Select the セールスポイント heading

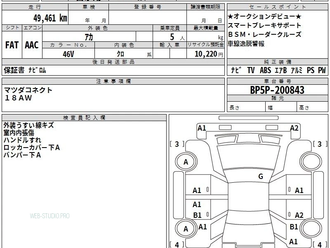pos(277,7)
